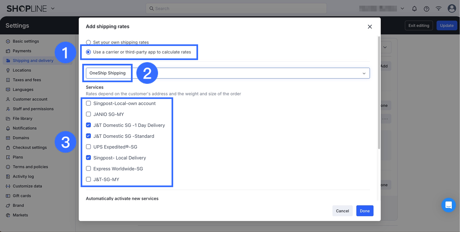The width and height of the screenshot is (460, 232).
Task: Select carrier or third-party app rates radio
Action: pyautogui.click(x=88, y=52)
